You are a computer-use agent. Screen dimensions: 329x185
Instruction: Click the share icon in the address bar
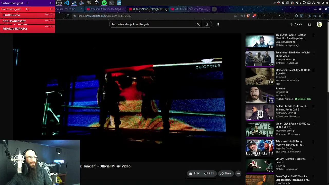click(x=242, y=16)
